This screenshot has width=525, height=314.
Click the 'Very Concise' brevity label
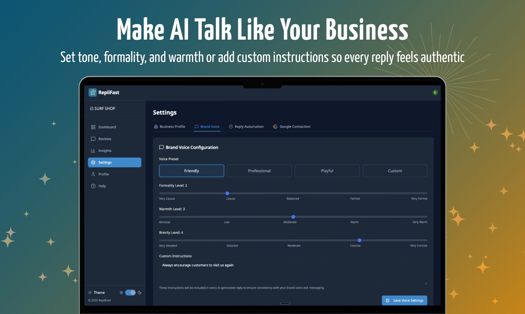(419, 245)
